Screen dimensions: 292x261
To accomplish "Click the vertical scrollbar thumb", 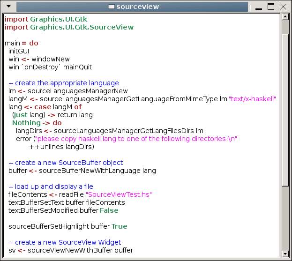I will 285,103.
